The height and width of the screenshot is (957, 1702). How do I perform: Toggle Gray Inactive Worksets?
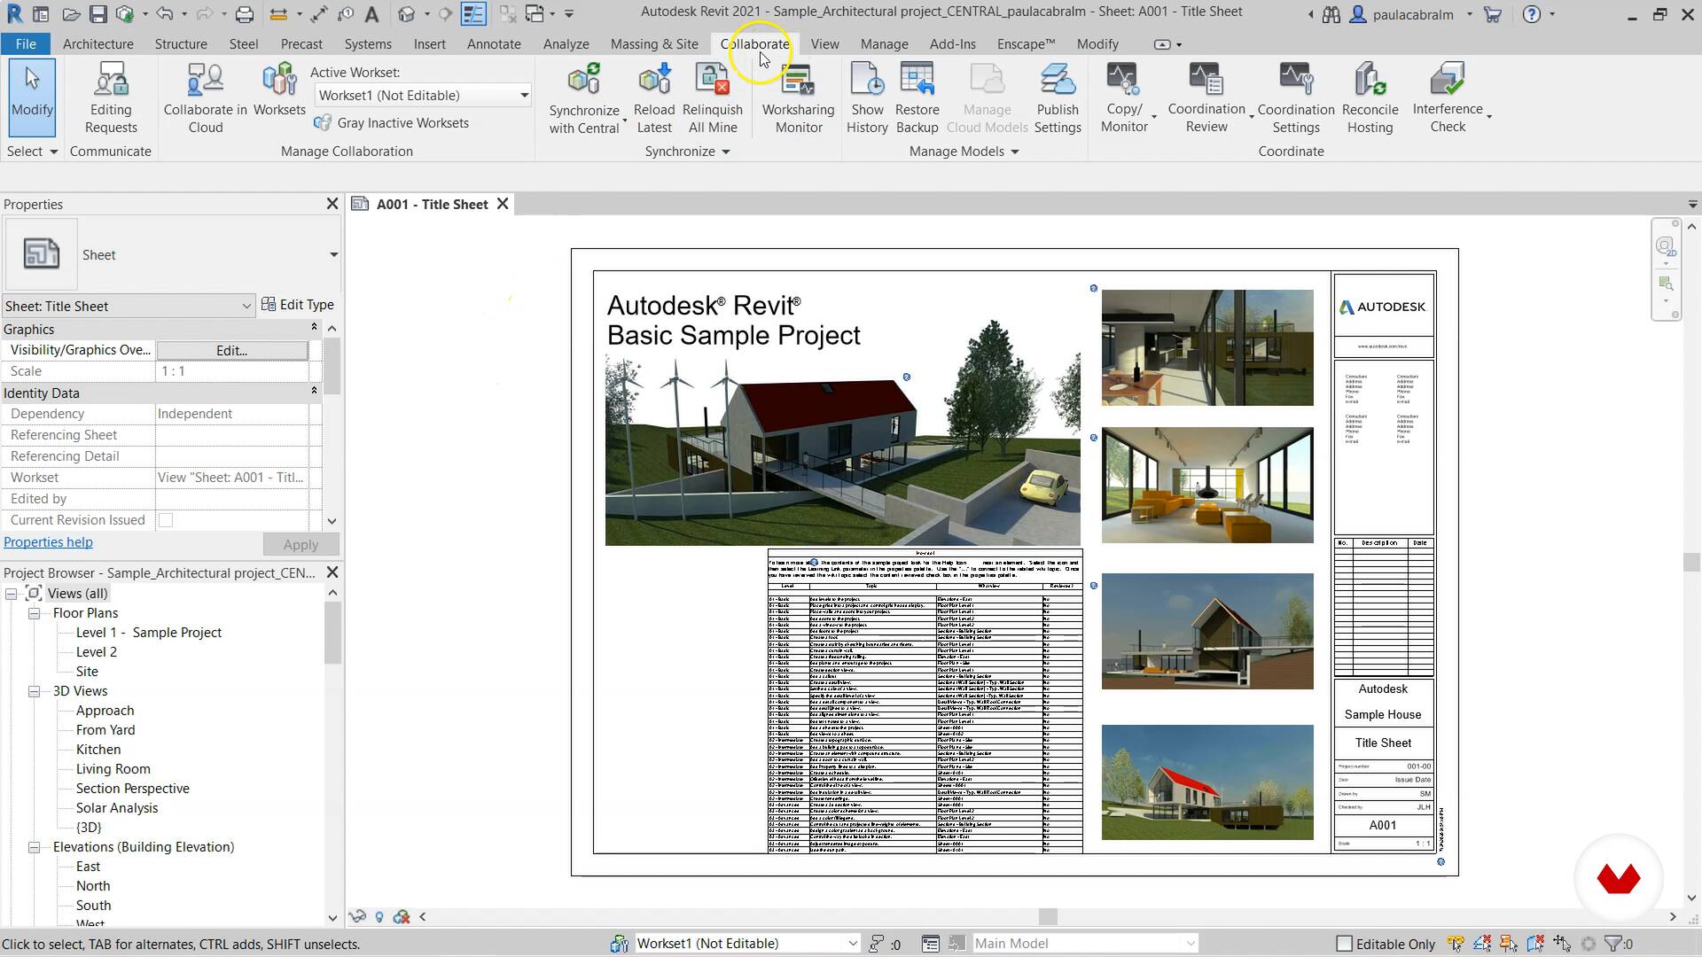(391, 123)
